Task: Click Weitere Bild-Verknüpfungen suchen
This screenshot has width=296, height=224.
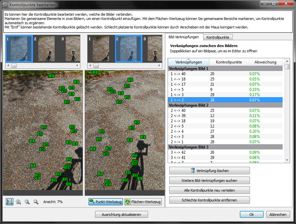Action: click(209, 181)
